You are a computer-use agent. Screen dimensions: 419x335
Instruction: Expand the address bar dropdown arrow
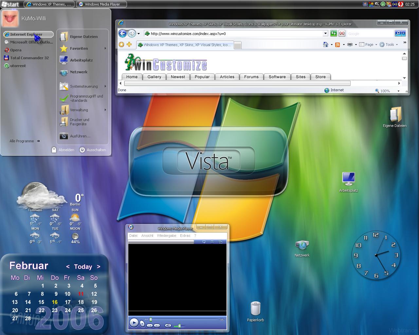[x=325, y=33]
